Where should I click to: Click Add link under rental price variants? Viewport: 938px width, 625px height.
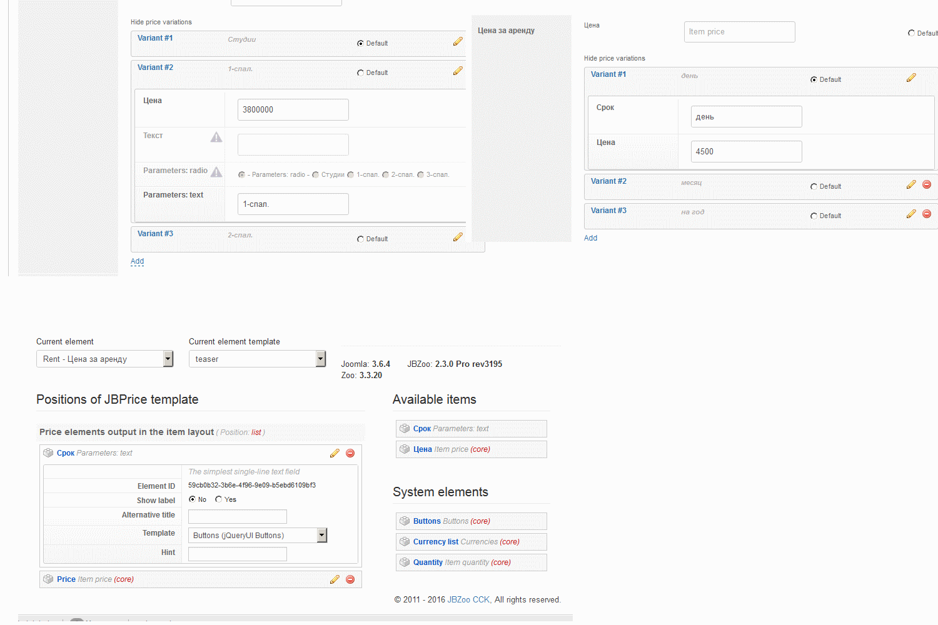(x=590, y=238)
